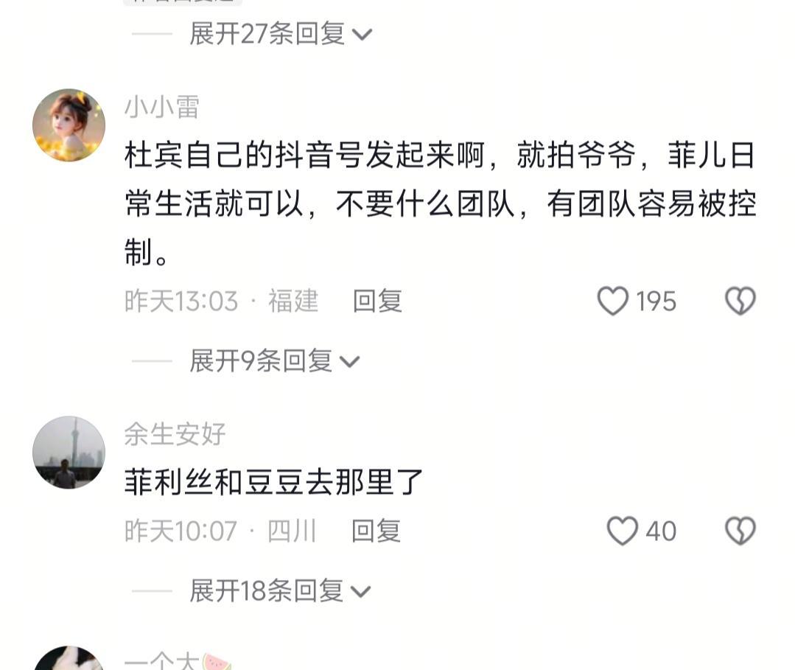Dislike 余生安好's comment with broken heart

click(740, 531)
